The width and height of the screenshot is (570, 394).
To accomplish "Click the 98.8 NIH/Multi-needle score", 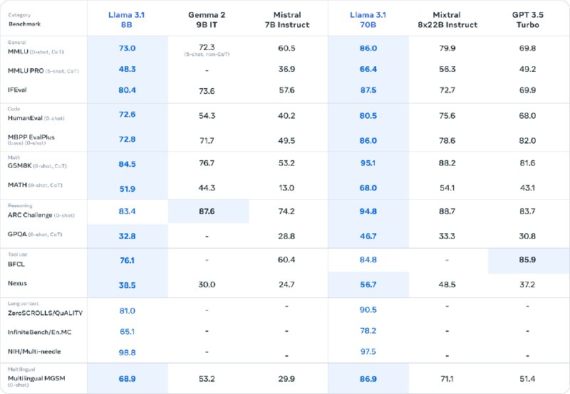I will (x=127, y=352).
